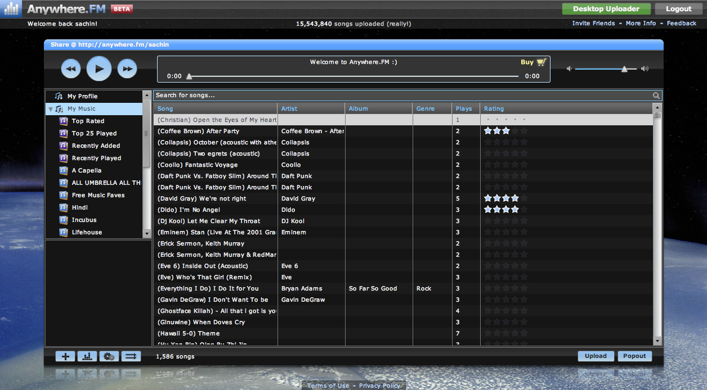This screenshot has height=390, width=707.
Task: Sort by the Song column header
Action: (x=216, y=108)
